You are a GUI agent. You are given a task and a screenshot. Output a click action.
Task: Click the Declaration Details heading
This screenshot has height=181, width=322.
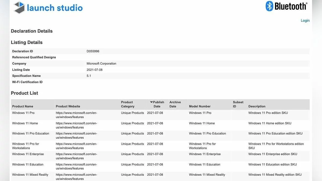point(32,31)
